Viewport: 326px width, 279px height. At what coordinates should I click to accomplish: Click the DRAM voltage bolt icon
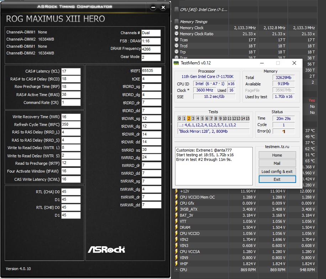[177, 227]
